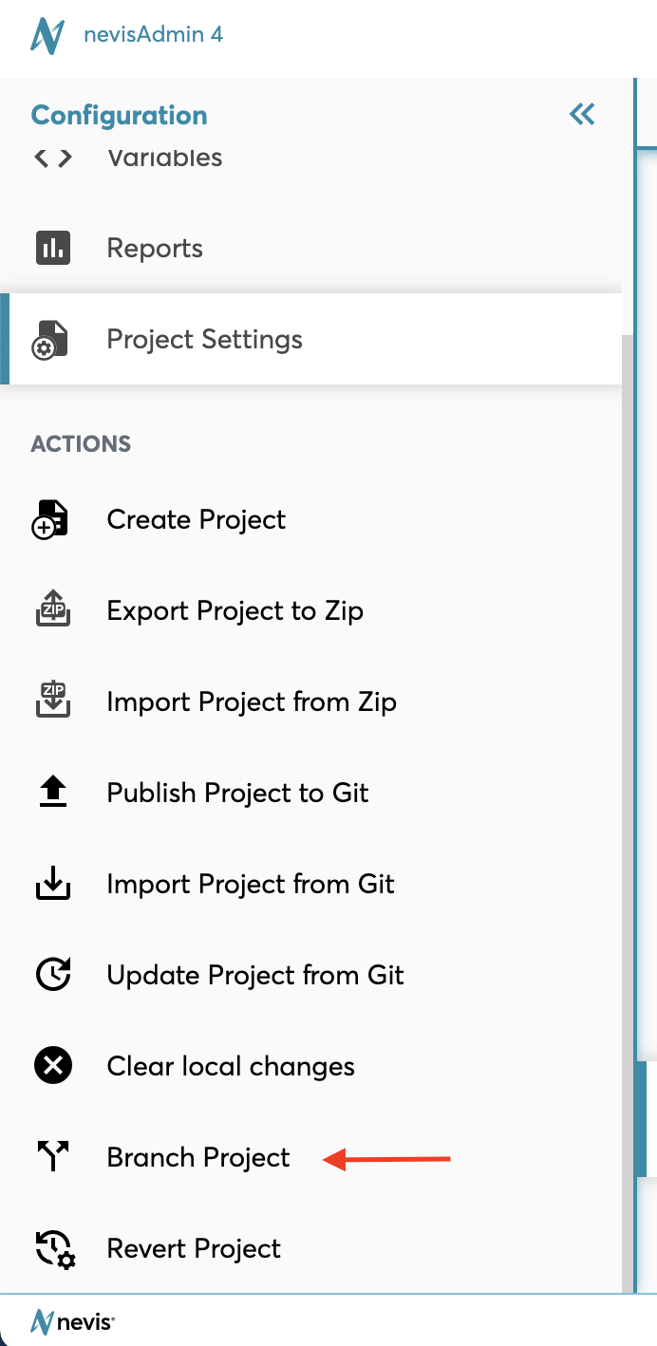Select Project Settings in the sidebar
The image size is (657, 1346).
pos(204,340)
